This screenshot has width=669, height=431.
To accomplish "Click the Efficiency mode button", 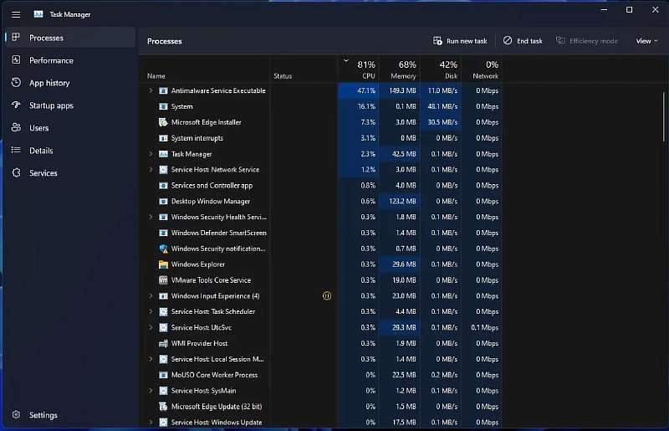I will tap(587, 41).
